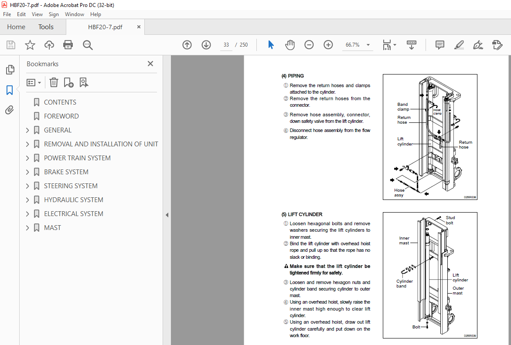Viewport: 511px width, 345px height.
Task: Expand the GENERAL bookmark
Action: [x=28, y=130]
